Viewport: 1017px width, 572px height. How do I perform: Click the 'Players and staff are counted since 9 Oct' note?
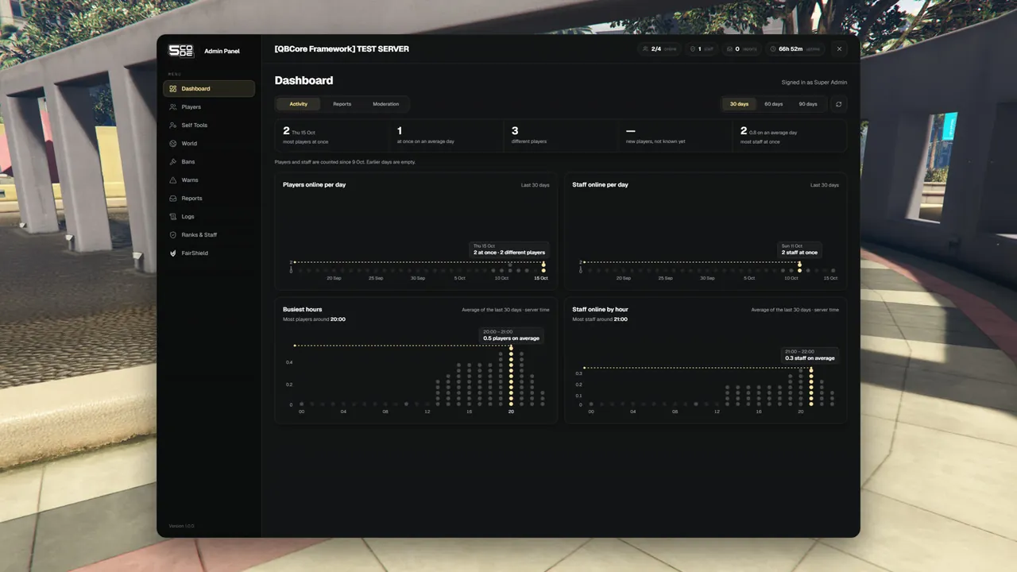click(345, 162)
